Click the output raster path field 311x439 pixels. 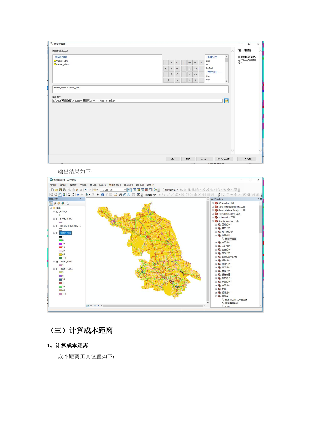pyautogui.click(x=137, y=101)
